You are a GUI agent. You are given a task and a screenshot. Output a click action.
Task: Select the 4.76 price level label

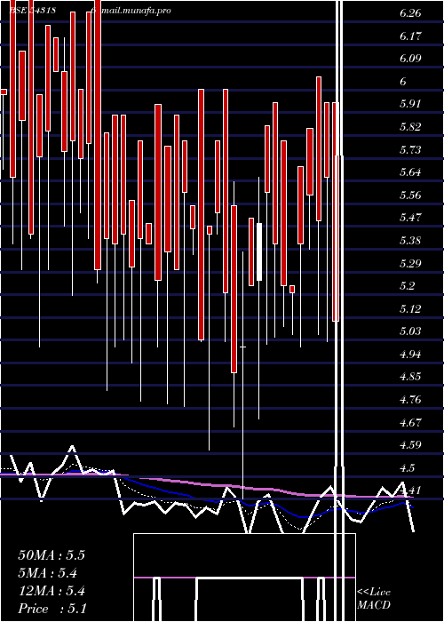(410, 399)
